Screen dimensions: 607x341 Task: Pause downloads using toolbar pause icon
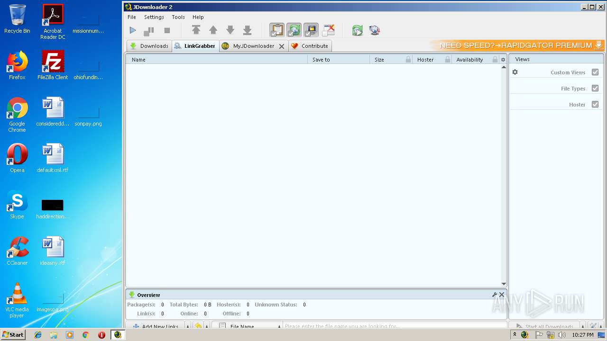(x=149, y=31)
